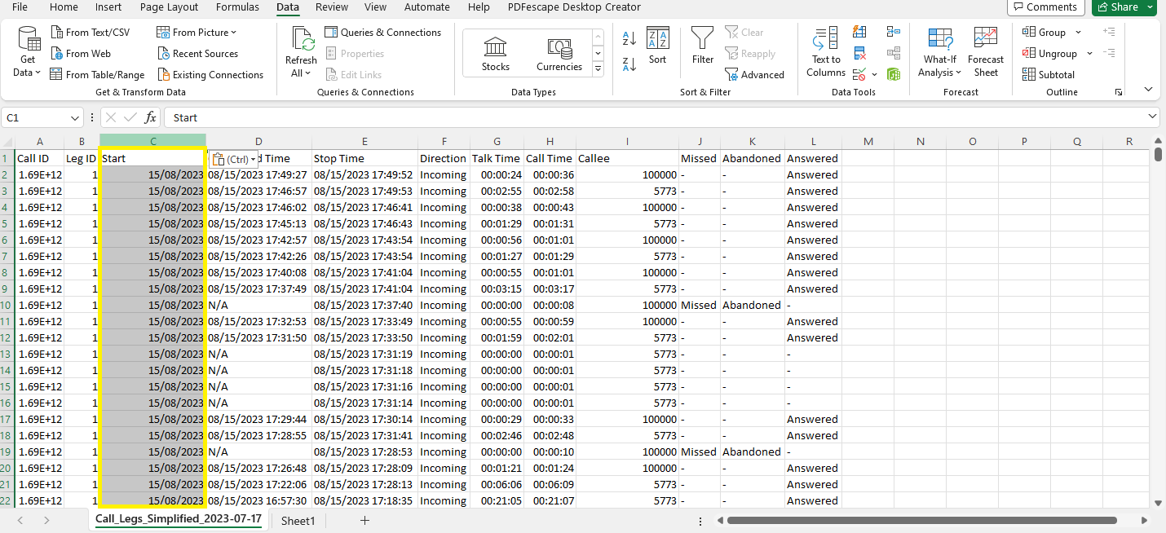Click the Data Validation icon

pyautogui.click(x=859, y=75)
